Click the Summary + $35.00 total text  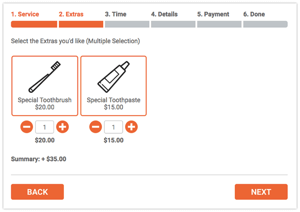click(38, 159)
